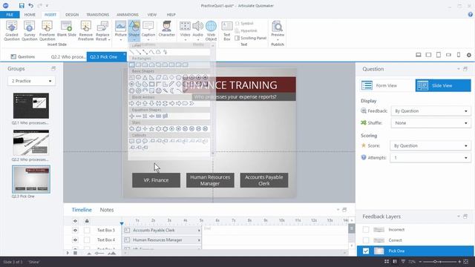The image size is (475, 267).
Task: Switch to the TRANSITIONS ribbon tab
Action: [x=97, y=15]
